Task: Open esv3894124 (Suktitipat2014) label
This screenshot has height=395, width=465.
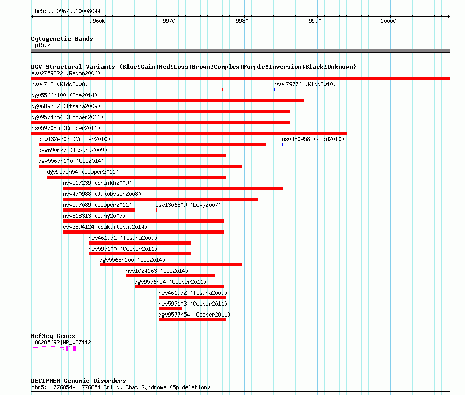Action: pos(105,227)
